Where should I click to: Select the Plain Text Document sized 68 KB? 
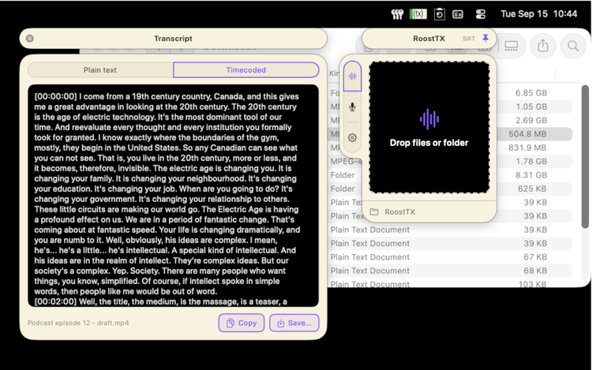(450, 271)
